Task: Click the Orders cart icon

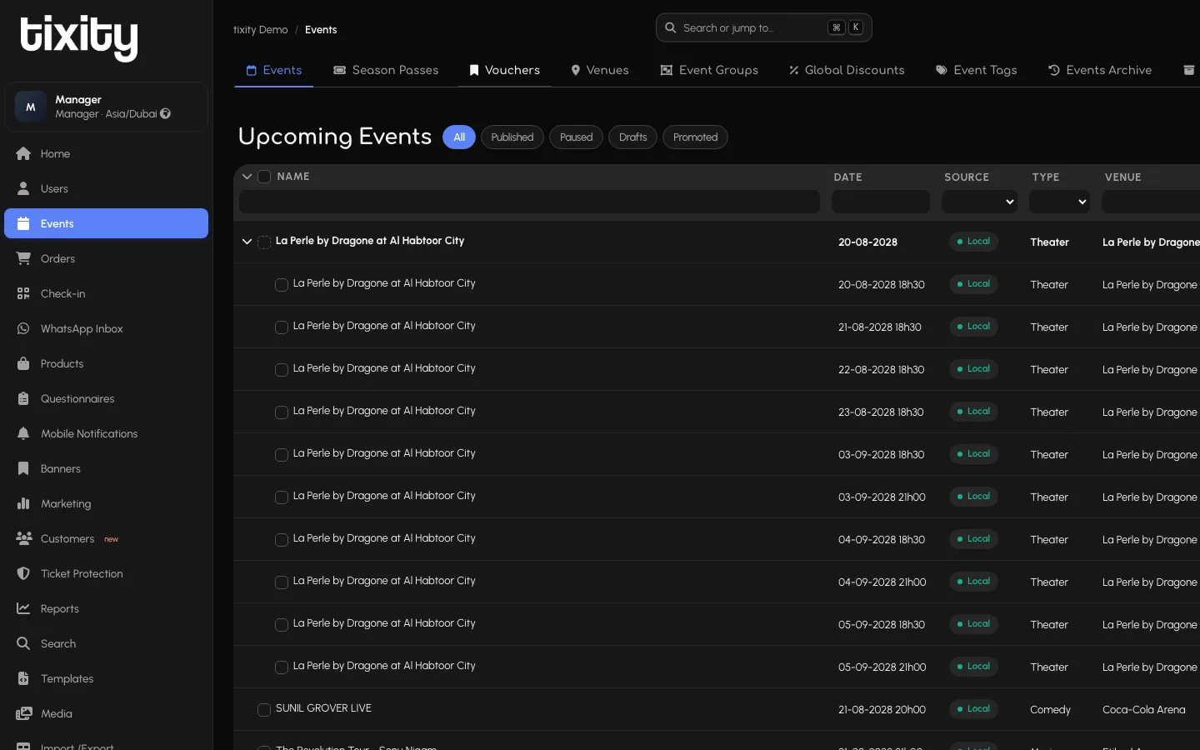Action: pos(23,258)
